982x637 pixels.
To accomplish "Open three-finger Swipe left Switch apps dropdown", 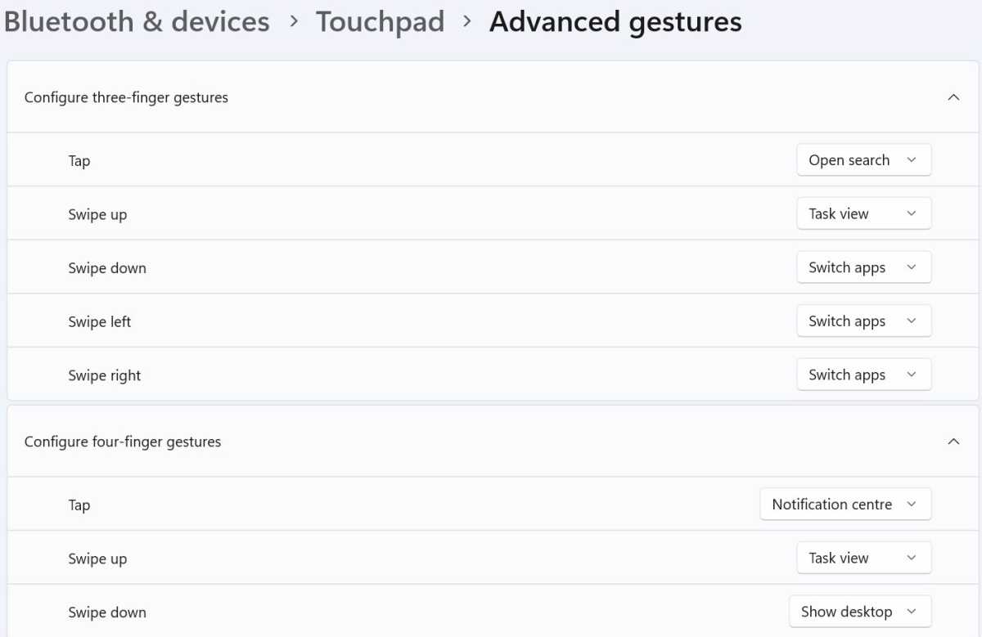I will click(x=863, y=321).
